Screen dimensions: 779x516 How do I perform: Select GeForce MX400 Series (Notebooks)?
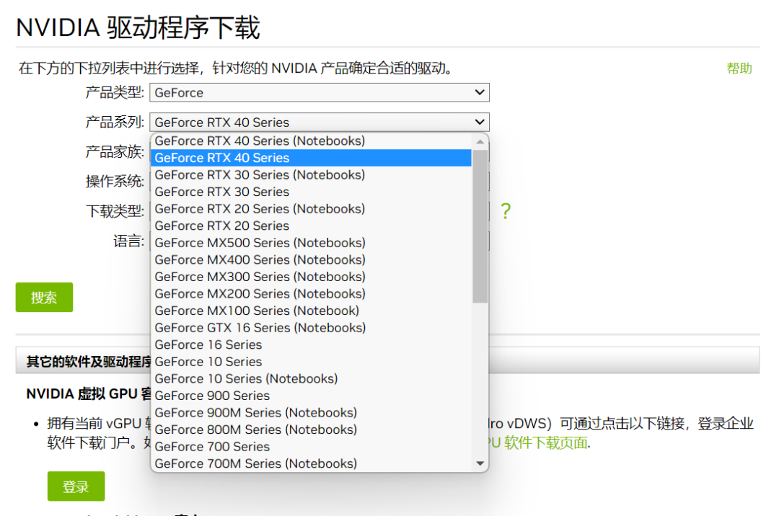point(311,259)
